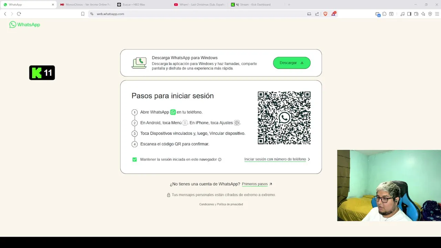The height and width of the screenshot is (248, 441).
Task: Open the Brave Wallet icon
Action: tap(416, 14)
